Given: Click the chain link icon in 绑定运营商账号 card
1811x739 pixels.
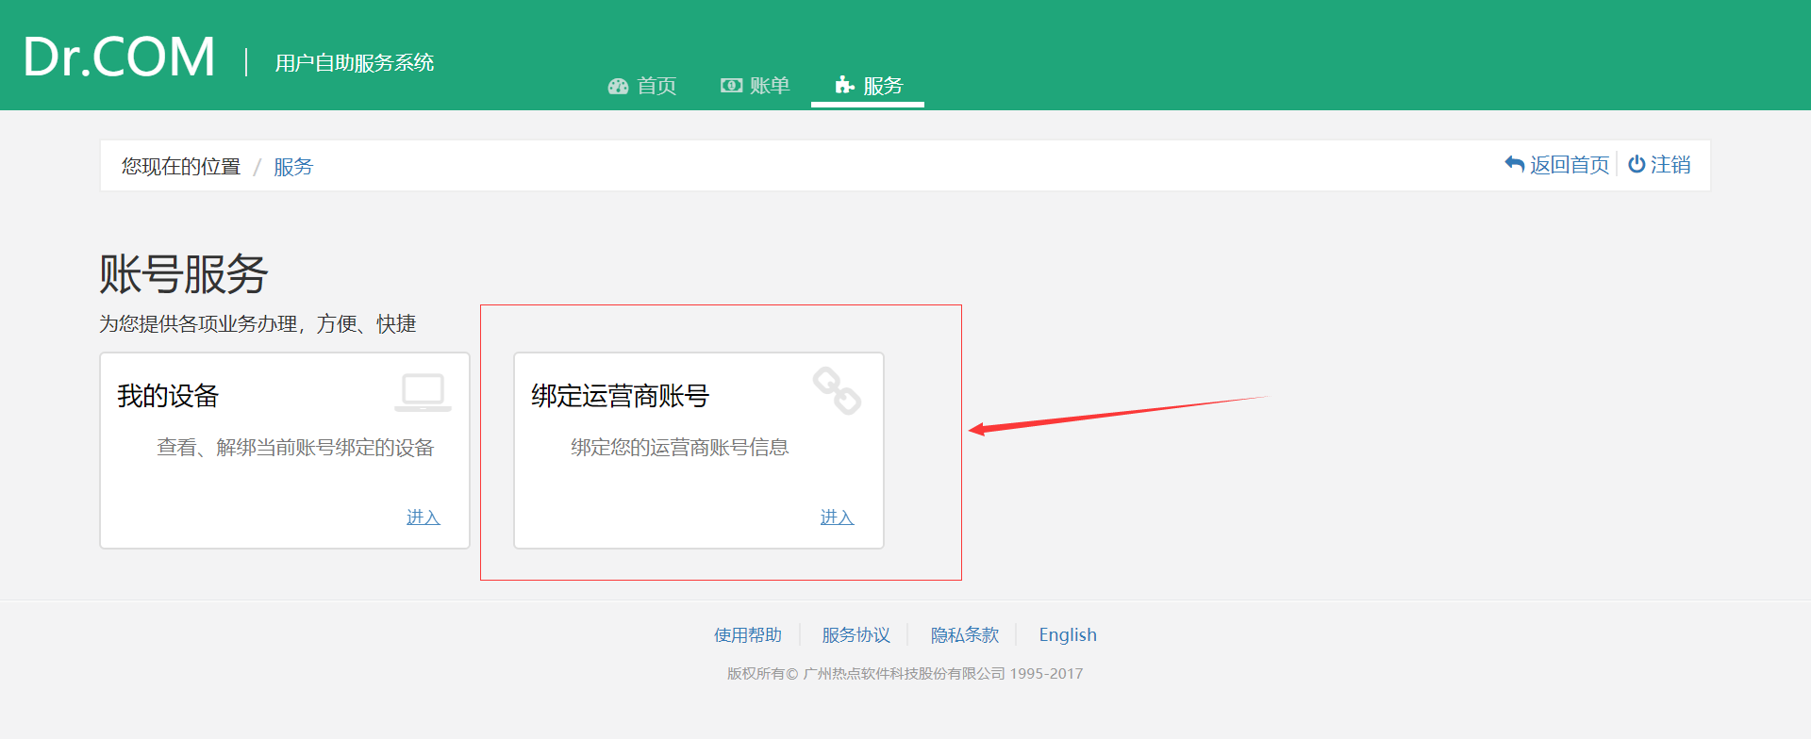Looking at the screenshot, I should [x=837, y=390].
